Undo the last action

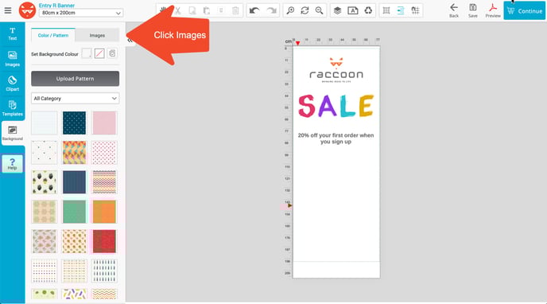pos(254,11)
